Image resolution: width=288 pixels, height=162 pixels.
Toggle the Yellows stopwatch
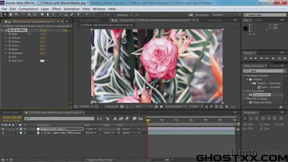10,38
